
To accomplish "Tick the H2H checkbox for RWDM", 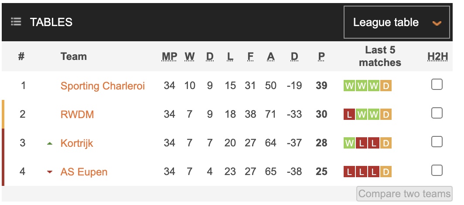I will 437,113.
